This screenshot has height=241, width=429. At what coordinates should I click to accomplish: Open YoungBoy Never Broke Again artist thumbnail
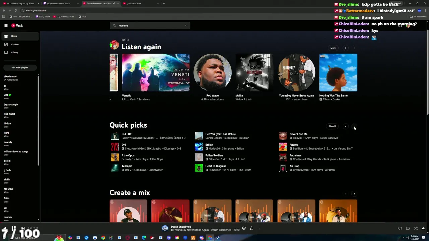(x=296, y=72)
